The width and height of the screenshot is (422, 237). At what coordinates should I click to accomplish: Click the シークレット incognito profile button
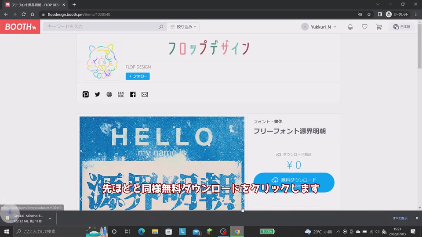click(x=397, y=14)
